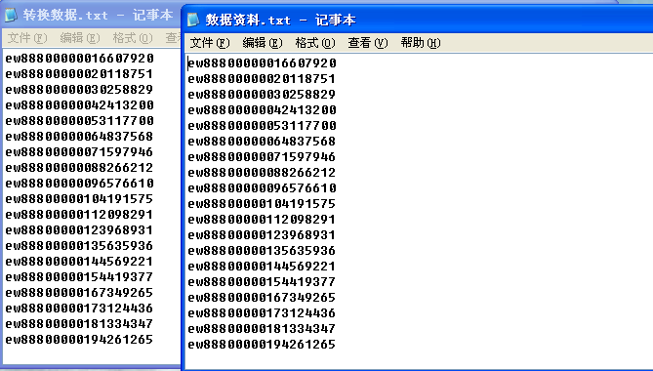653x371 pixels.
Task: Click line ew88800000016607920 in 转换数据.txt window
Action: [x=79, y=59]
